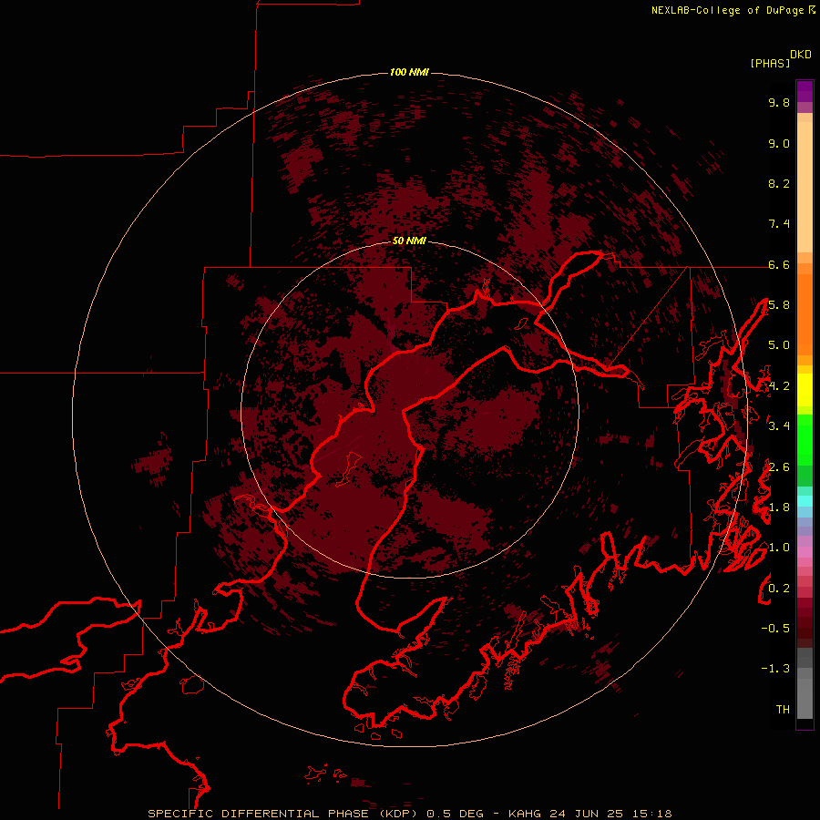Select the bright green swatch in the color bar
This screenshot has width=820, height=820.
coord(805,439)
